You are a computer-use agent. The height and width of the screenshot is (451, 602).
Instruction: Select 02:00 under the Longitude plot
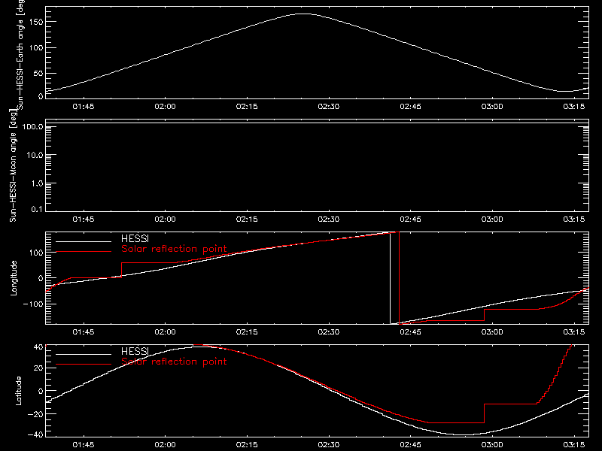[165, 331]
